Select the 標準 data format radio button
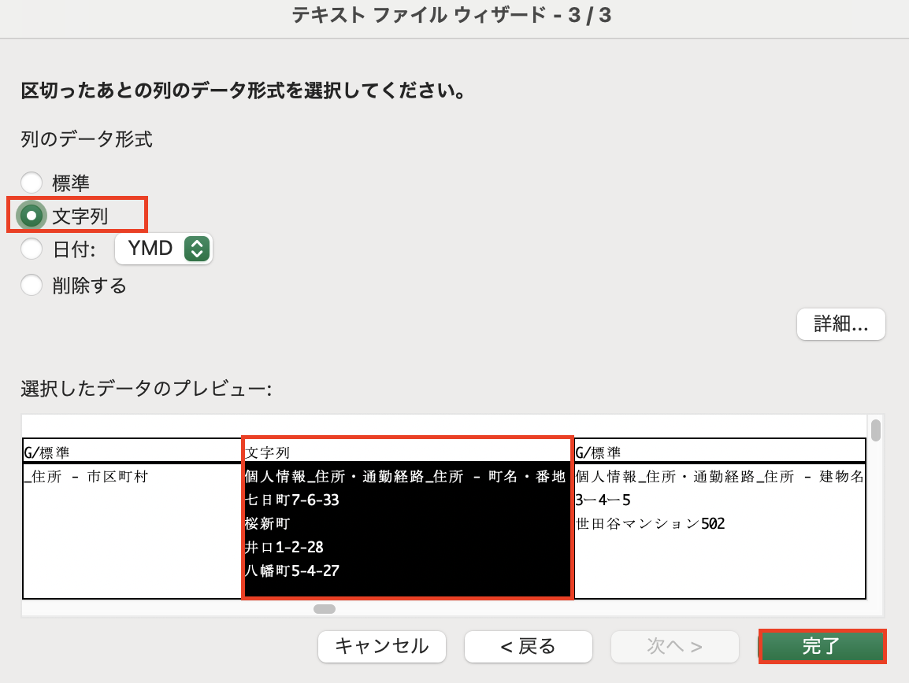Image resolution: width=909 pixels, height=683 pixels. [x=32, y=183]
